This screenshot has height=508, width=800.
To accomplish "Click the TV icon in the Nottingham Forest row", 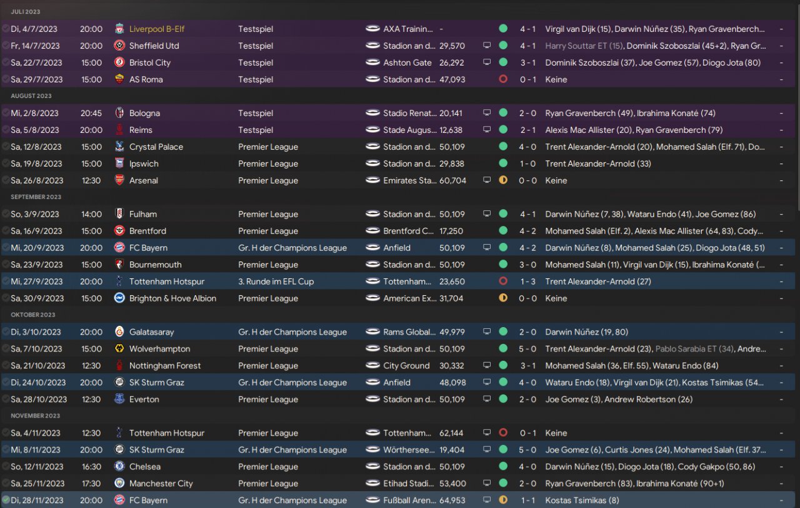I will tap(487, 366).
